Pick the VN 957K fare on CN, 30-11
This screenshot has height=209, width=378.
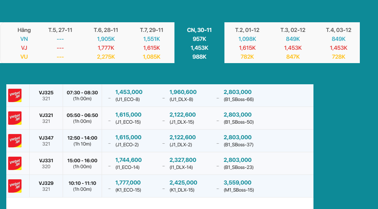199,39
